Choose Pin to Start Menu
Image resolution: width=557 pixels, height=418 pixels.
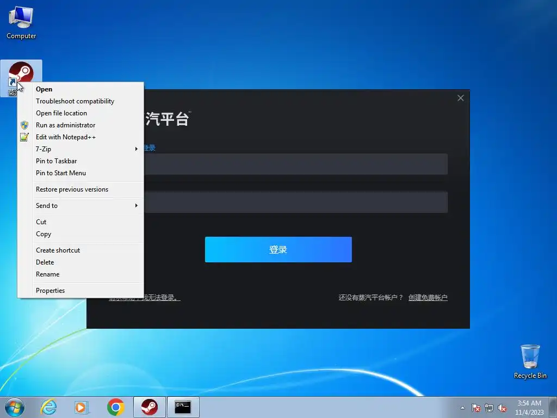[81, 173]
